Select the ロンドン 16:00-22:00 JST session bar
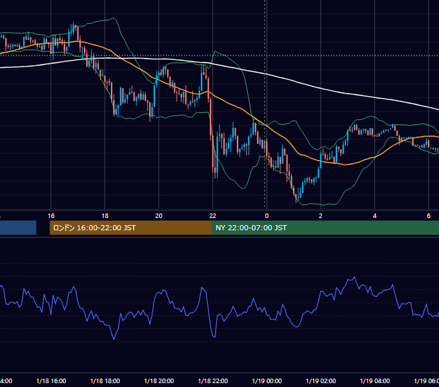 click(x=130, y=228)
